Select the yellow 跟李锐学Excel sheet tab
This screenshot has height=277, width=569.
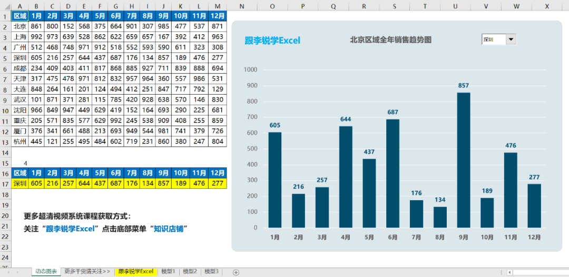[x=136, y=271]
